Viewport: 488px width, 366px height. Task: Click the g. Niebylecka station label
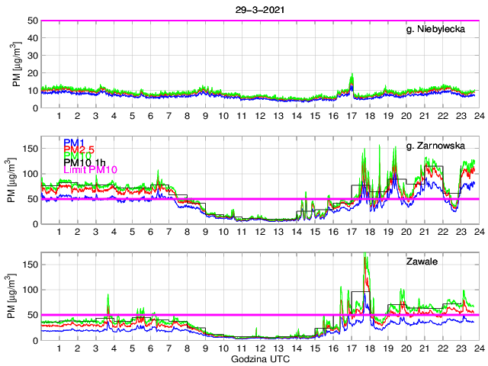437,30
